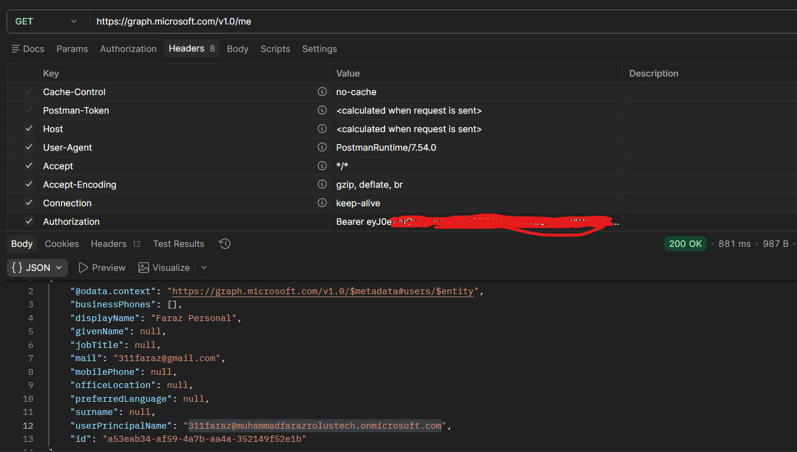Screen dimensions: 797x452
Task: Select the request Headers 8 tab
Action: [192, 48]
